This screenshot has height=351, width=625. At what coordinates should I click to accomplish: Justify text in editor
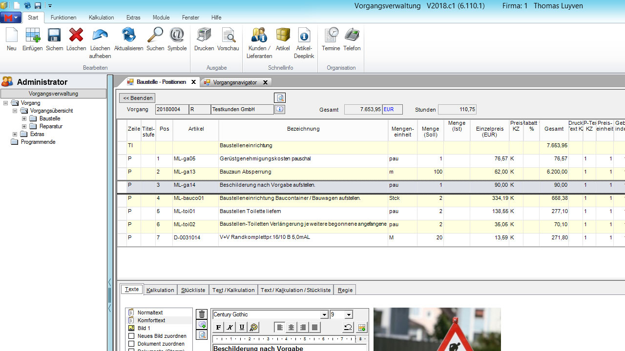(x=315, y=327)
